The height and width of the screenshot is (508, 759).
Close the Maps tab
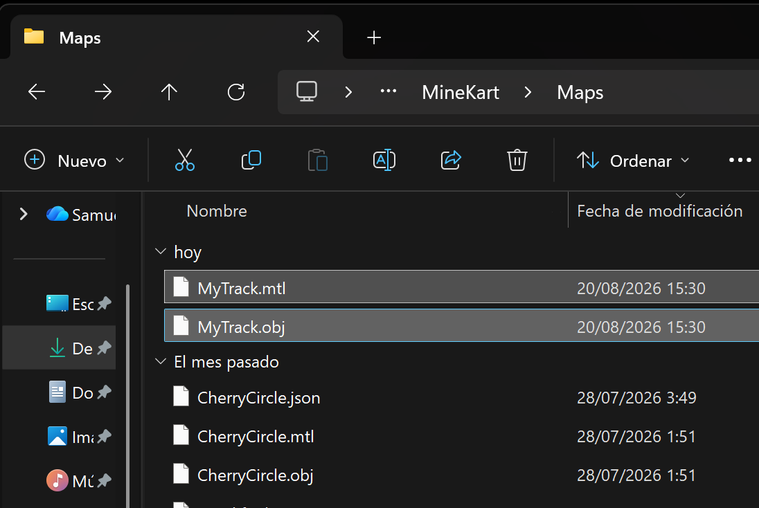pyautogui.click(x=313, y=36)
